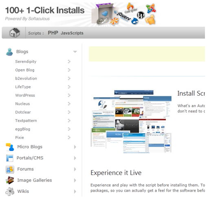
Task: Click the Experience it Live heading
Action: coord(116,173)
